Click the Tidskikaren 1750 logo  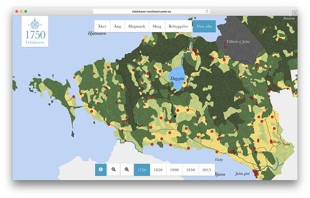35,32
